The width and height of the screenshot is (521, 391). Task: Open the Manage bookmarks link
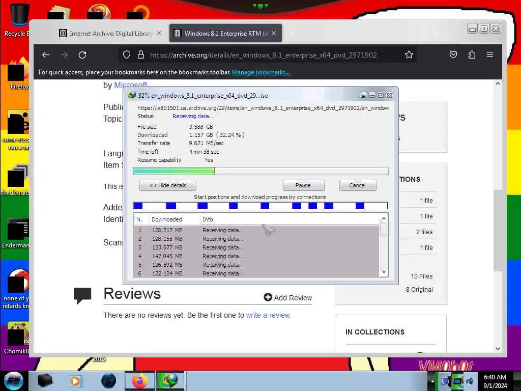tap(261, 72)
